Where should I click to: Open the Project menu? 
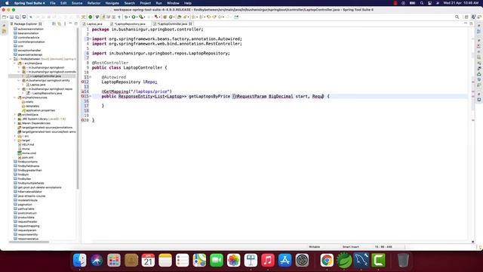pyautogui.click(x=146, y=3)
